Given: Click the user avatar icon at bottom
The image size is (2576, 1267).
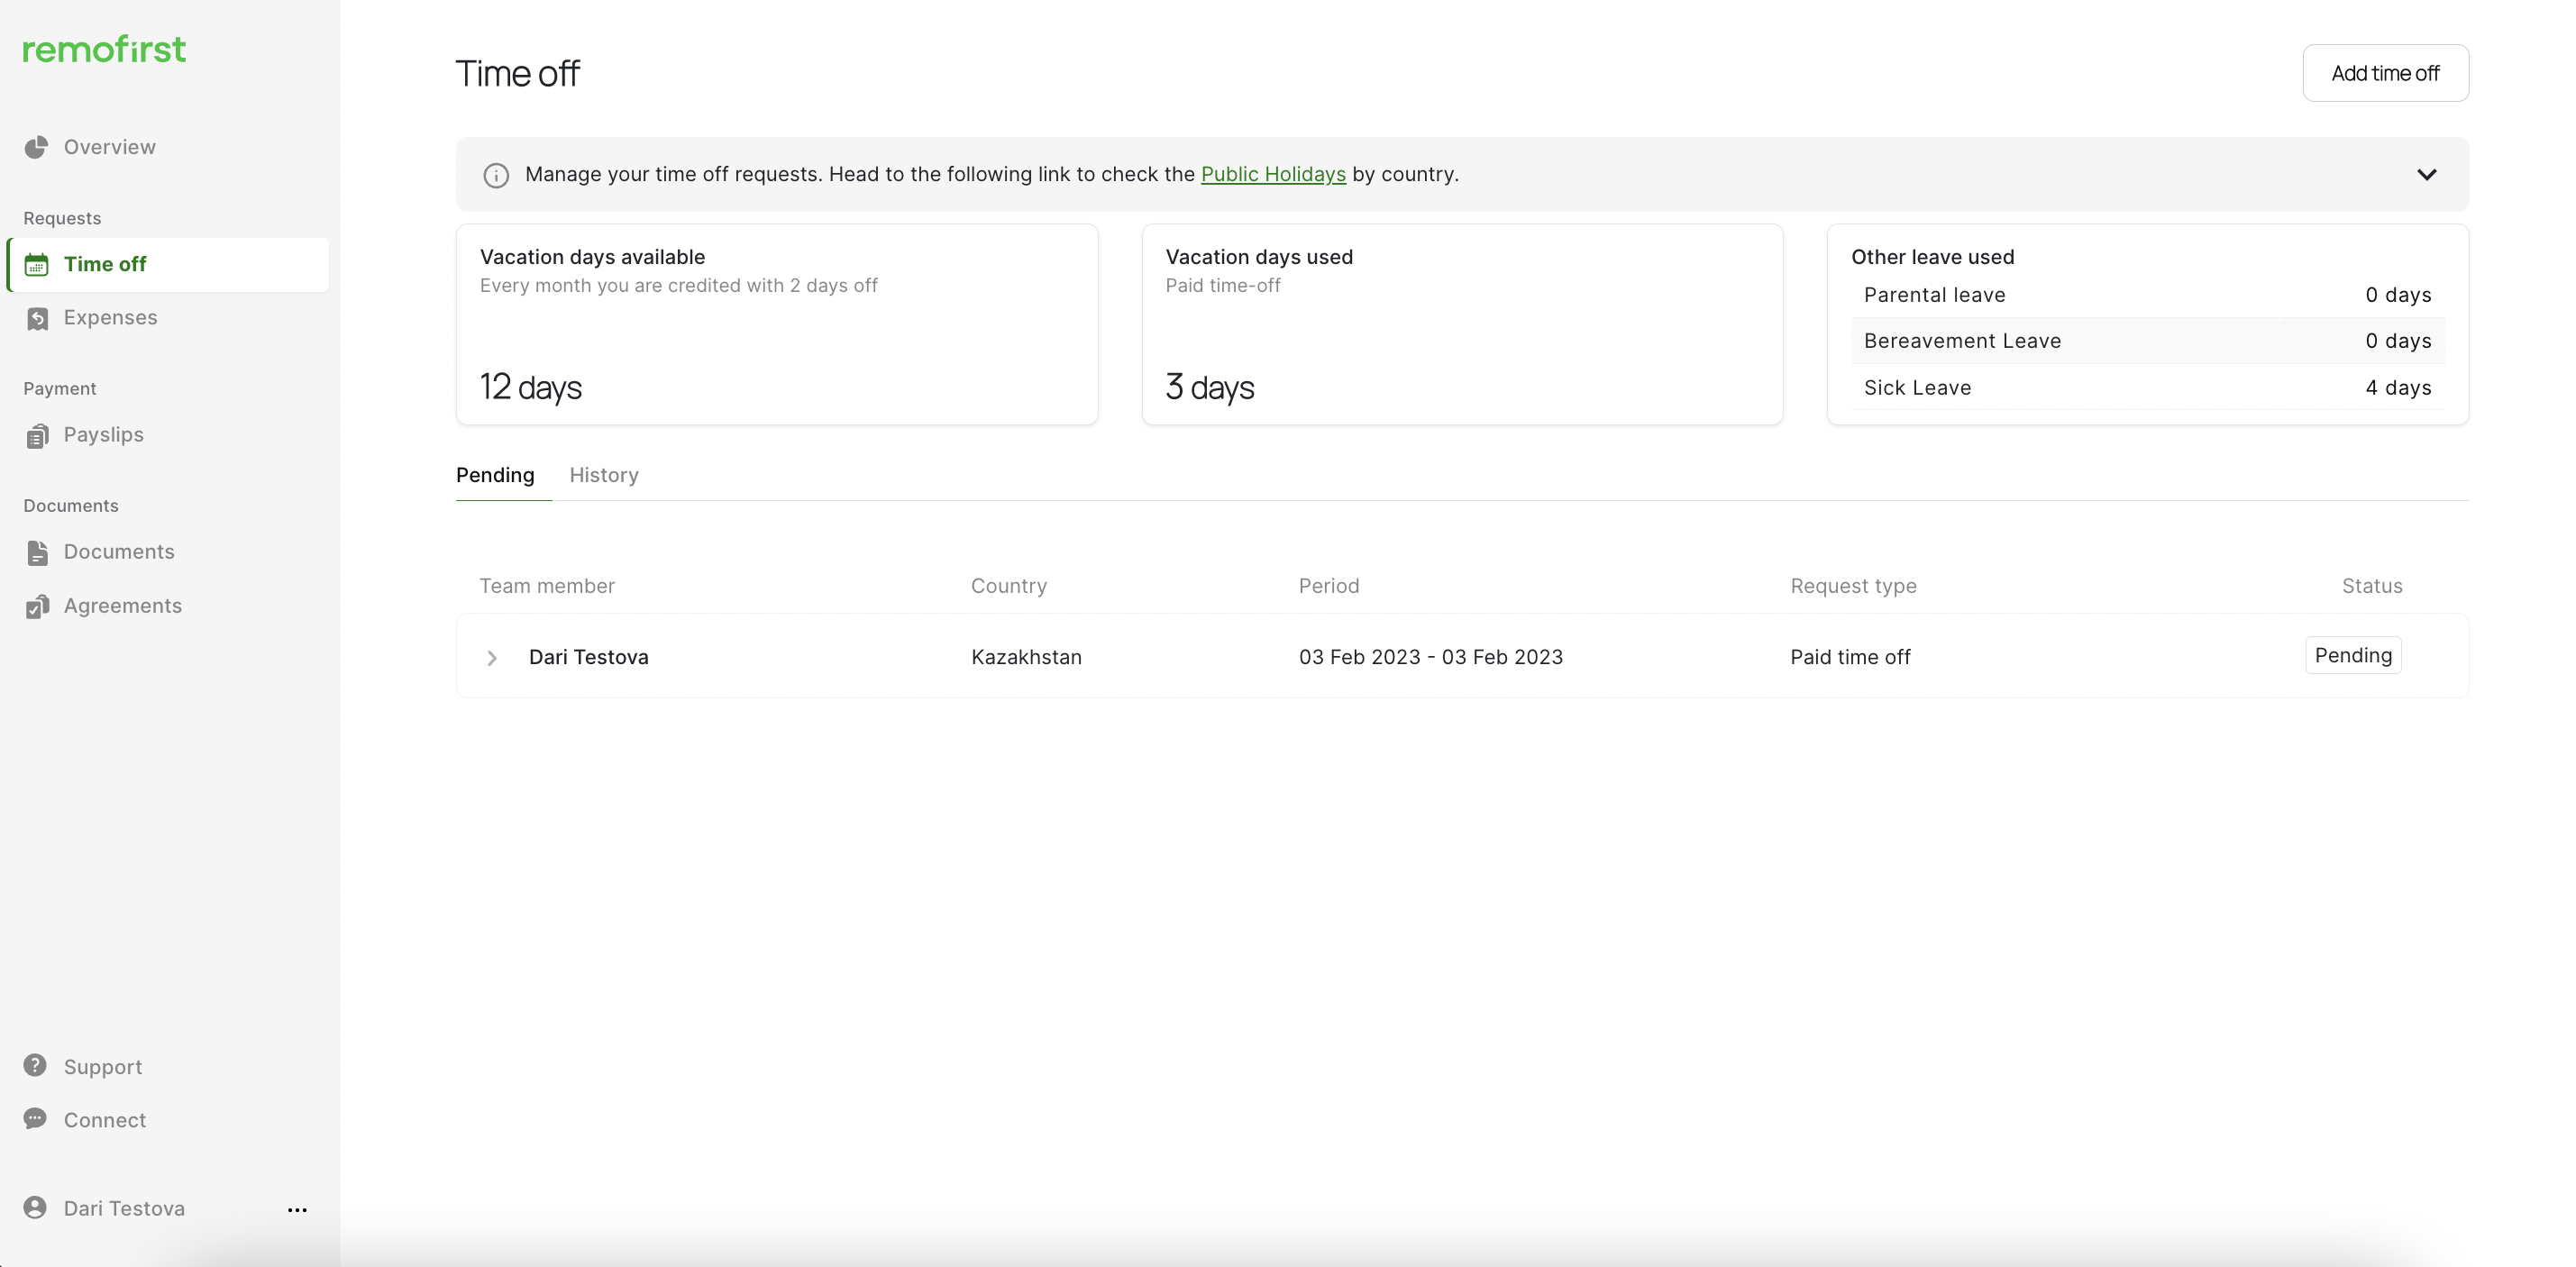Looking at the screenshot, I should (35, 1208).
